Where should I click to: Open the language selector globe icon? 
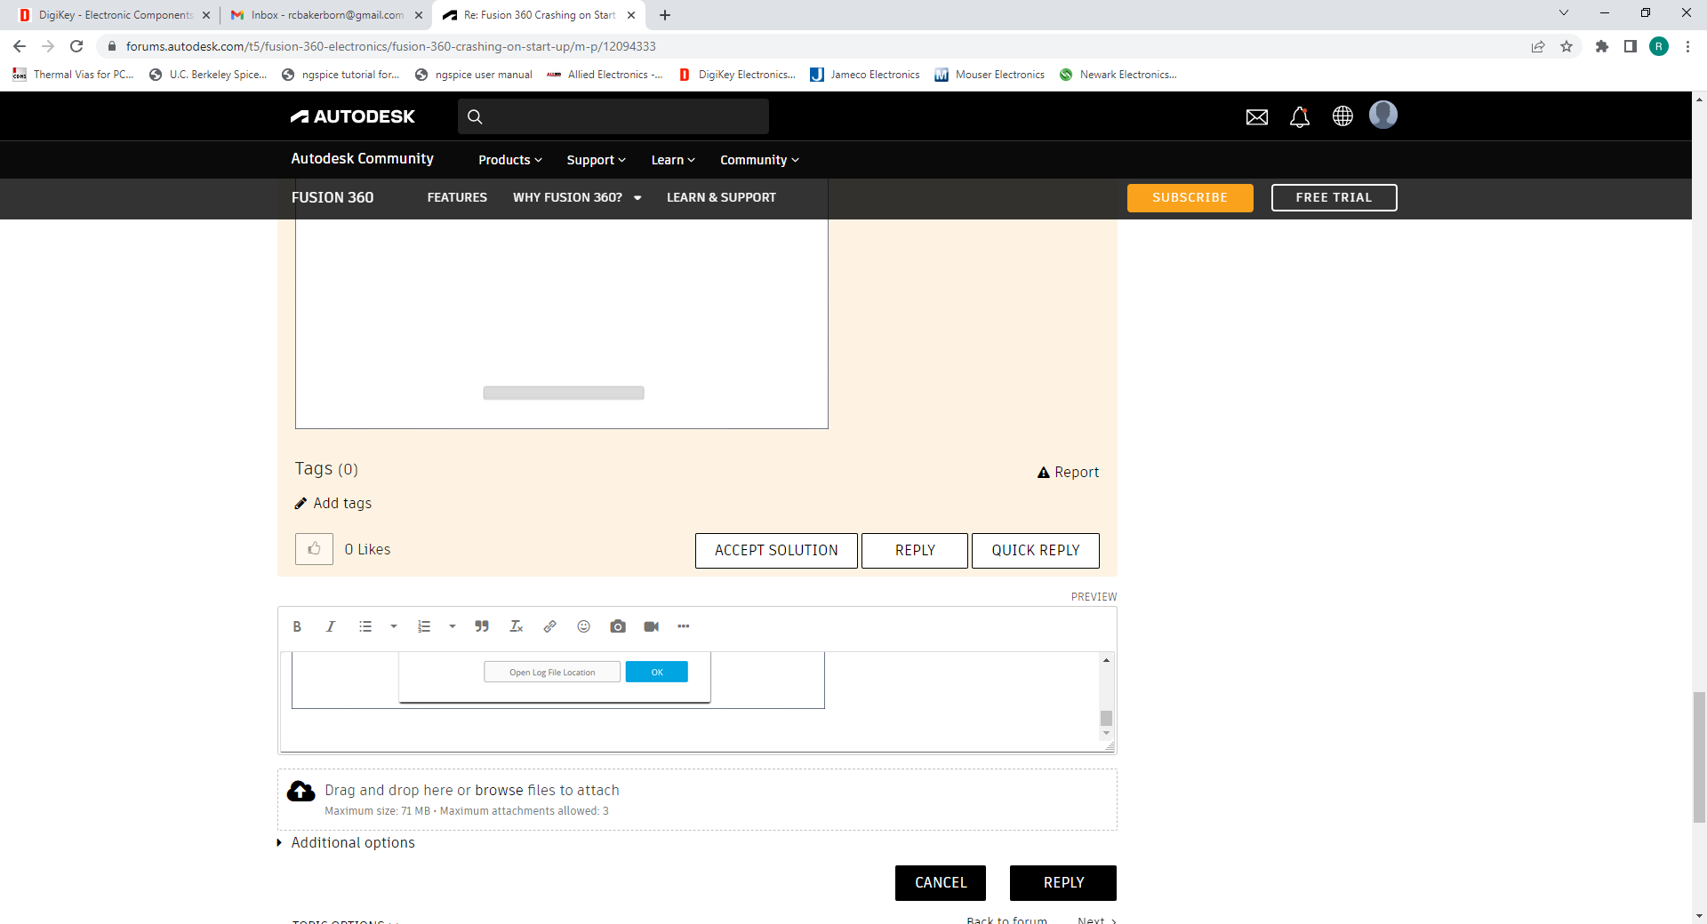coord(1342,116)
